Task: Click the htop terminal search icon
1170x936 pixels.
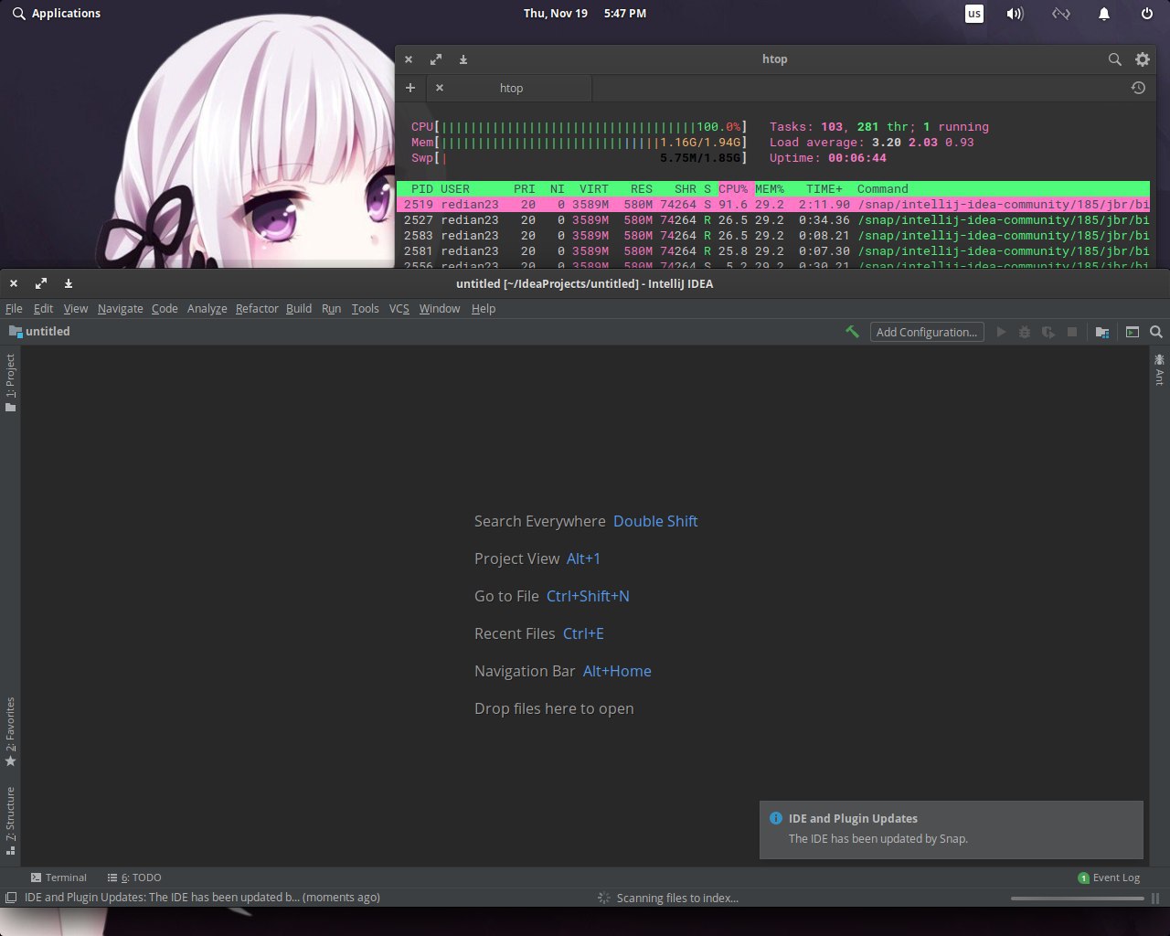Action: pos(1114,59)
